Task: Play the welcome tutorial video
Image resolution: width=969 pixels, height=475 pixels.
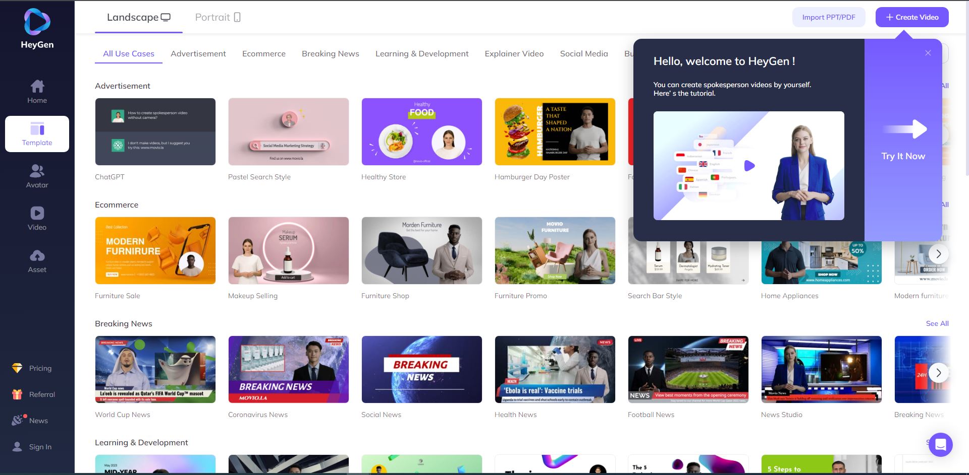Action: 749,166
